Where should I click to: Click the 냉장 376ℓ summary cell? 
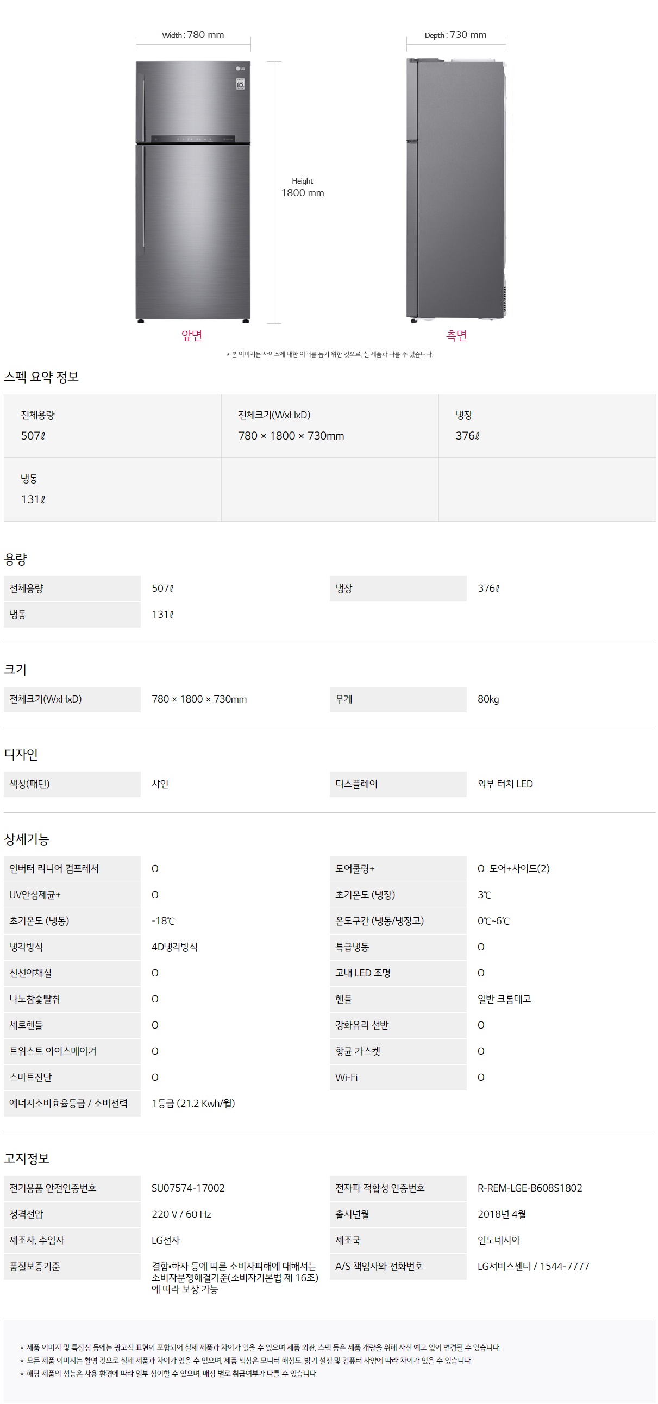(547, 425)
